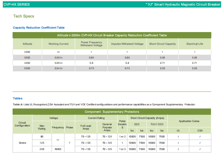222x161 pixels.
Task: Click the Smart Hydraulic Magnetic Circuit Breaker title
Action: pos(183,5)
